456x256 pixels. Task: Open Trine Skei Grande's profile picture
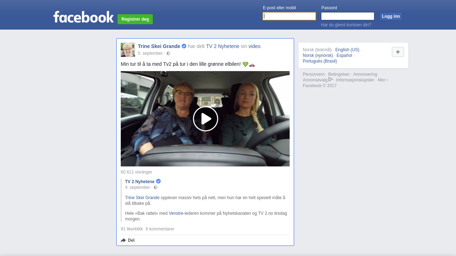click(128, 50)
